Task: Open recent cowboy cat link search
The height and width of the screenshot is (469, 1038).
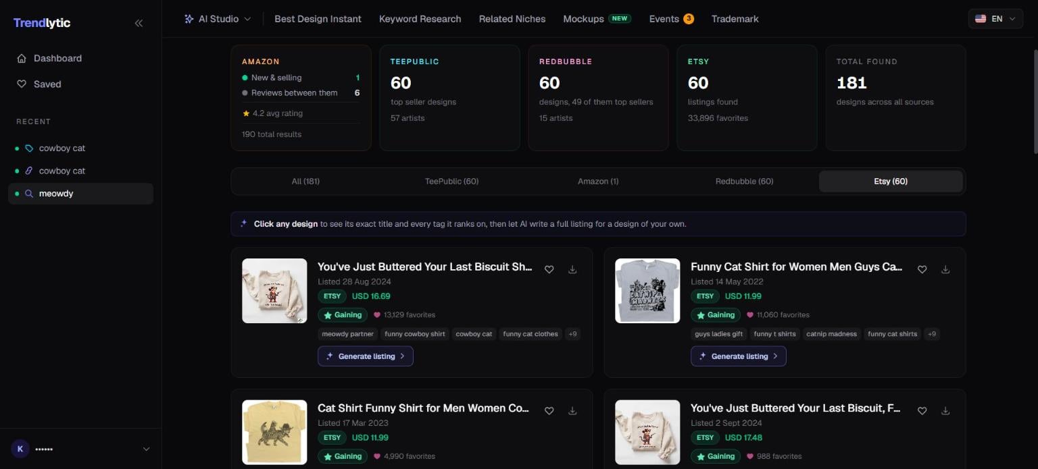Action: [x=80, y=171]
